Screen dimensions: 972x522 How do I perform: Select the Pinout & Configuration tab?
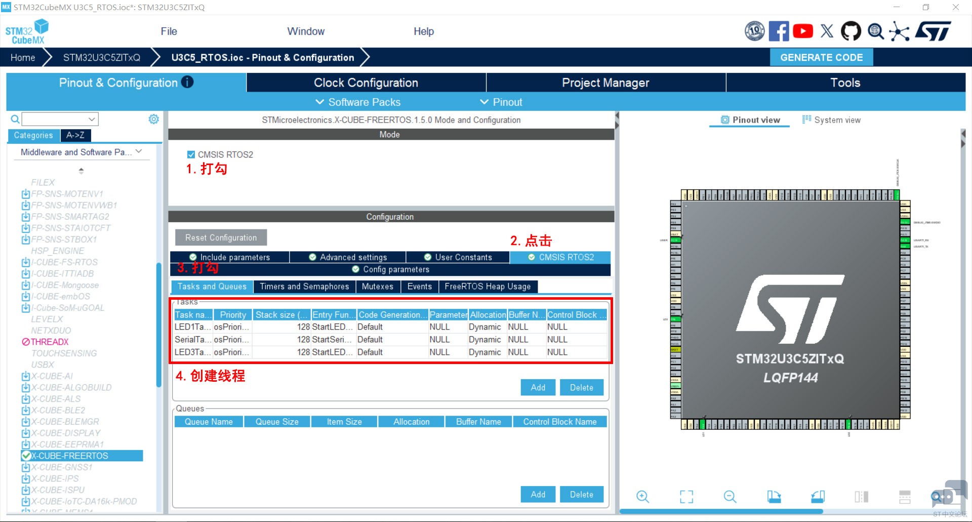click(x=126, y=83)
